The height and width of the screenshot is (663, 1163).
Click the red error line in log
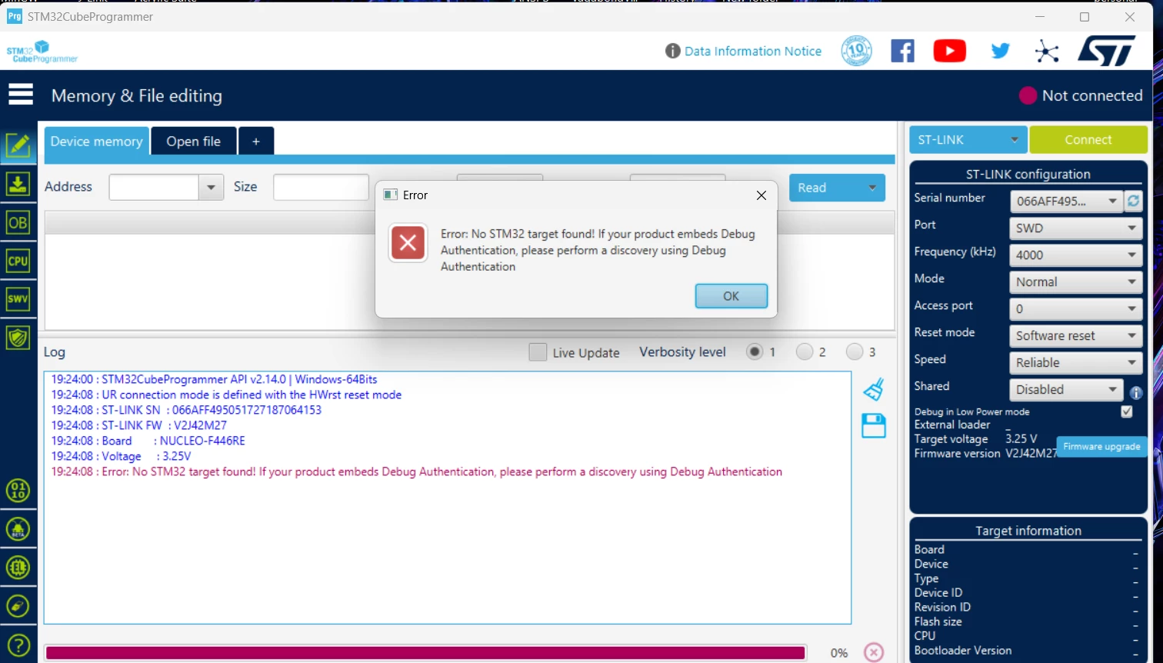pos(417,471)
